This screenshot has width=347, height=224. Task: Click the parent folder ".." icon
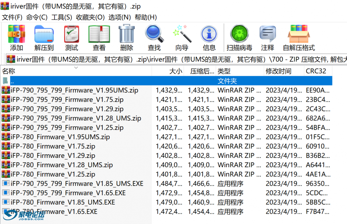click(6, 81)
